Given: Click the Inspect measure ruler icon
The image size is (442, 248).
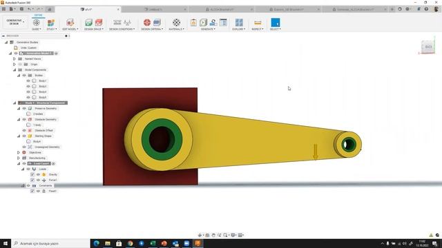Looking at the screenshot, I should click(x=258, y=23).
